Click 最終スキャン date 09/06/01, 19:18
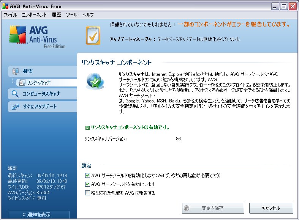Viewport: 299px width, 220px height. click(52, 176)
